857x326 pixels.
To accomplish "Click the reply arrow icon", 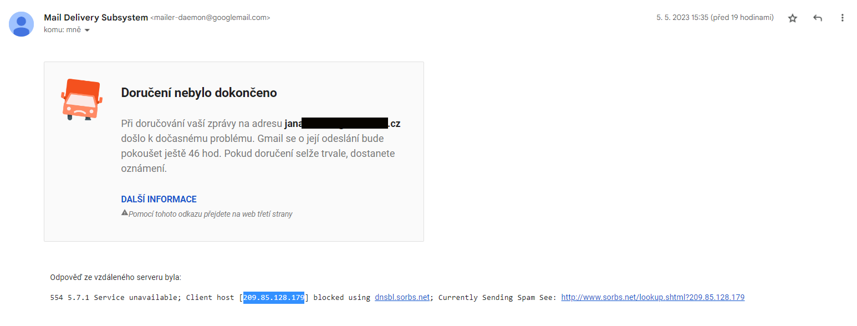I will pos(817,18).
